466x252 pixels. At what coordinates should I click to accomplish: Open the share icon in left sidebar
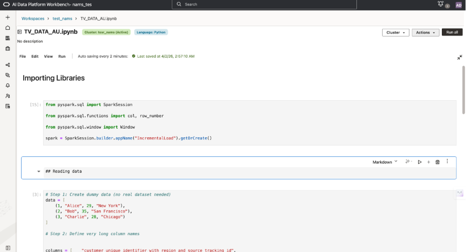tap(7, 65)
